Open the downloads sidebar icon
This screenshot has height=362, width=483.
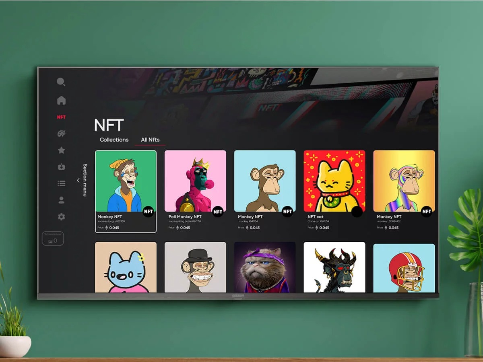tap(61, 167)
